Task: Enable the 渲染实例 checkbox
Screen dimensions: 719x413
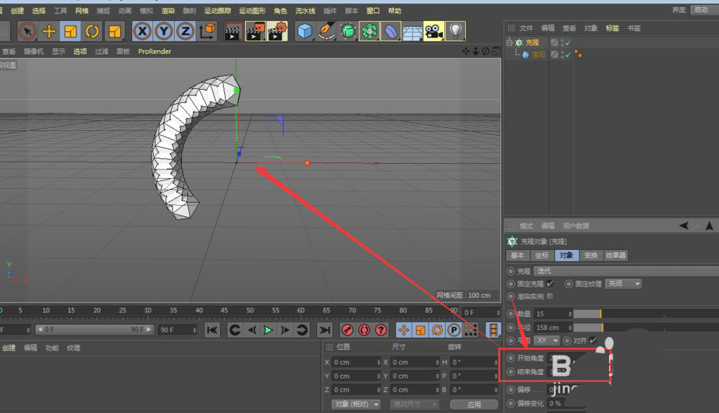Action: (x=550, y=296)
